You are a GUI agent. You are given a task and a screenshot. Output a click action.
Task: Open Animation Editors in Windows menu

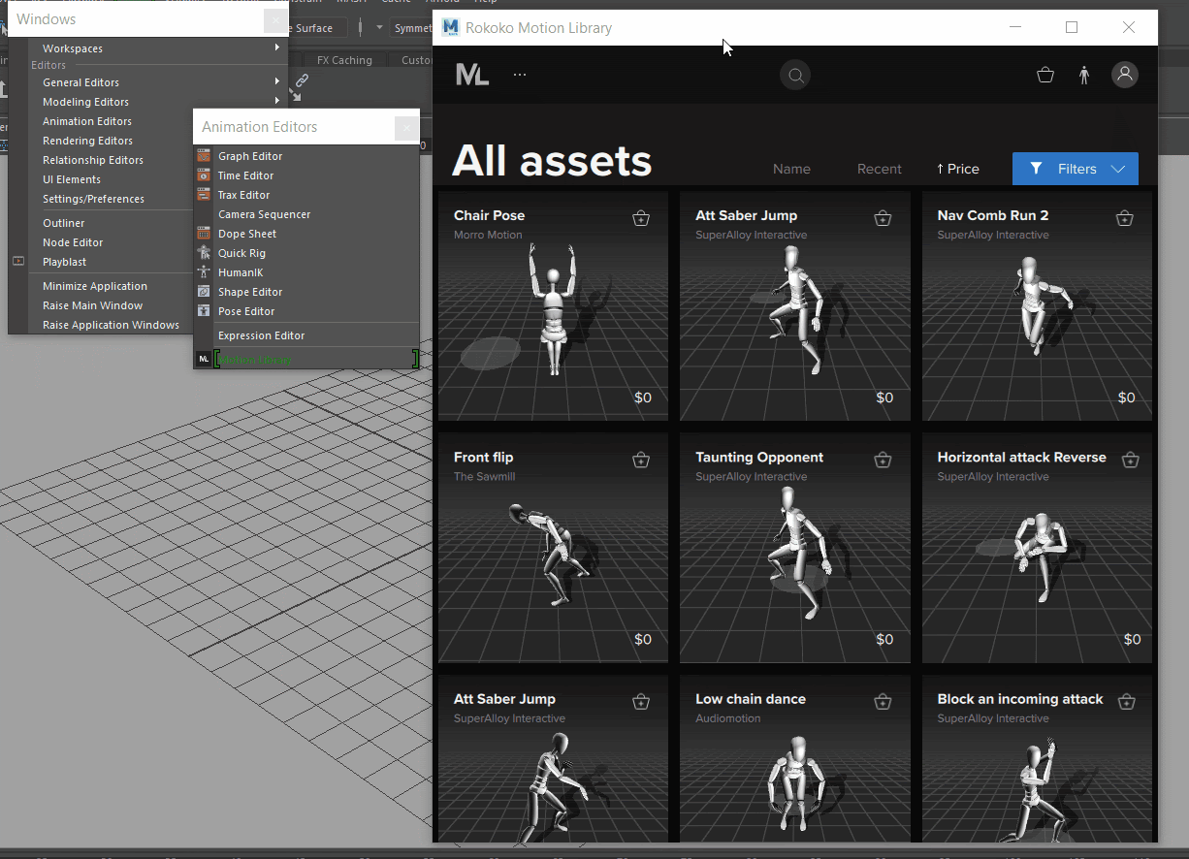87,121
